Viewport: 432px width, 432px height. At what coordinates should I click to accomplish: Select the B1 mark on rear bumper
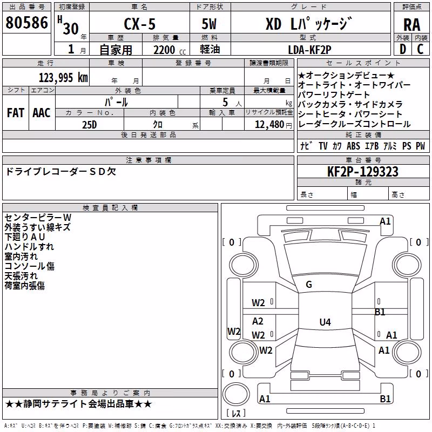click(385, 399)
